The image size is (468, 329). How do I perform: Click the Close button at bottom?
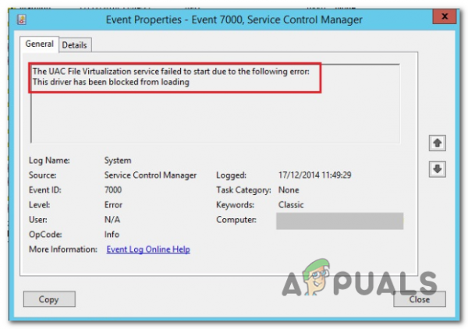point(420,299)
